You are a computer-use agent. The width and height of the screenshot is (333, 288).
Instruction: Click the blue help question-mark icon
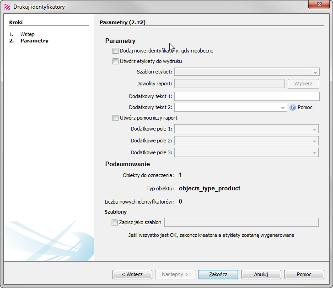pyautogui.click(x=293, y=107)
